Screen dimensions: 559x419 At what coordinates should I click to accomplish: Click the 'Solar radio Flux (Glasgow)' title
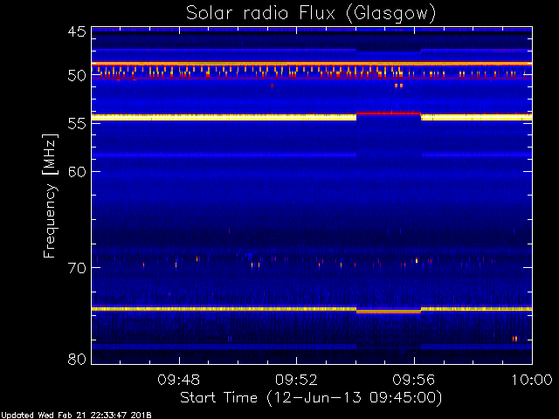tap(311, 13)
